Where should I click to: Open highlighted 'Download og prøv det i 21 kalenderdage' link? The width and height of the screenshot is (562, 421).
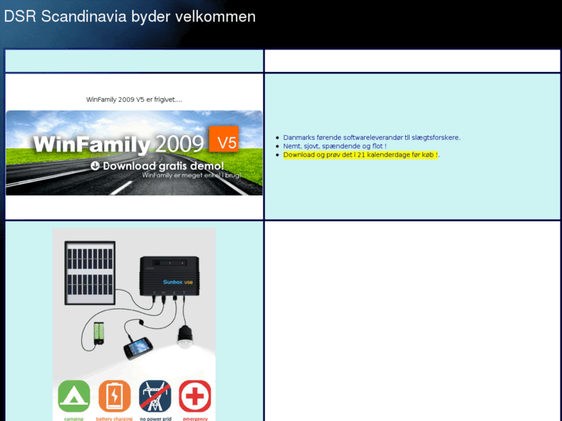(360, 154)
